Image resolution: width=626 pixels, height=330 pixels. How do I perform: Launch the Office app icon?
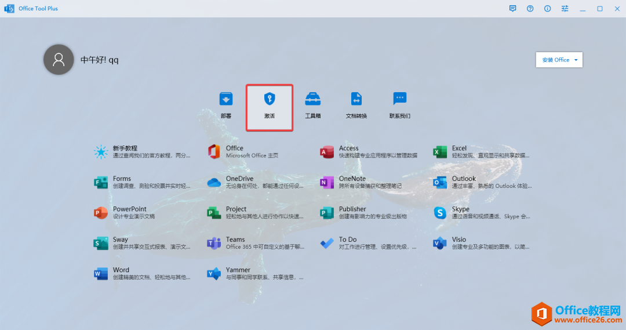click(x=214, y=152)
